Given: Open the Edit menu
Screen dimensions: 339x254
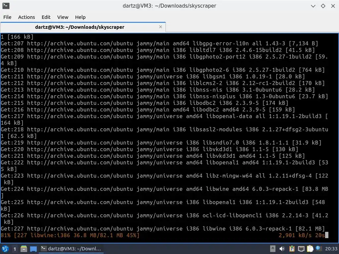Looking at the screenshot, I should tap(46, 17).
